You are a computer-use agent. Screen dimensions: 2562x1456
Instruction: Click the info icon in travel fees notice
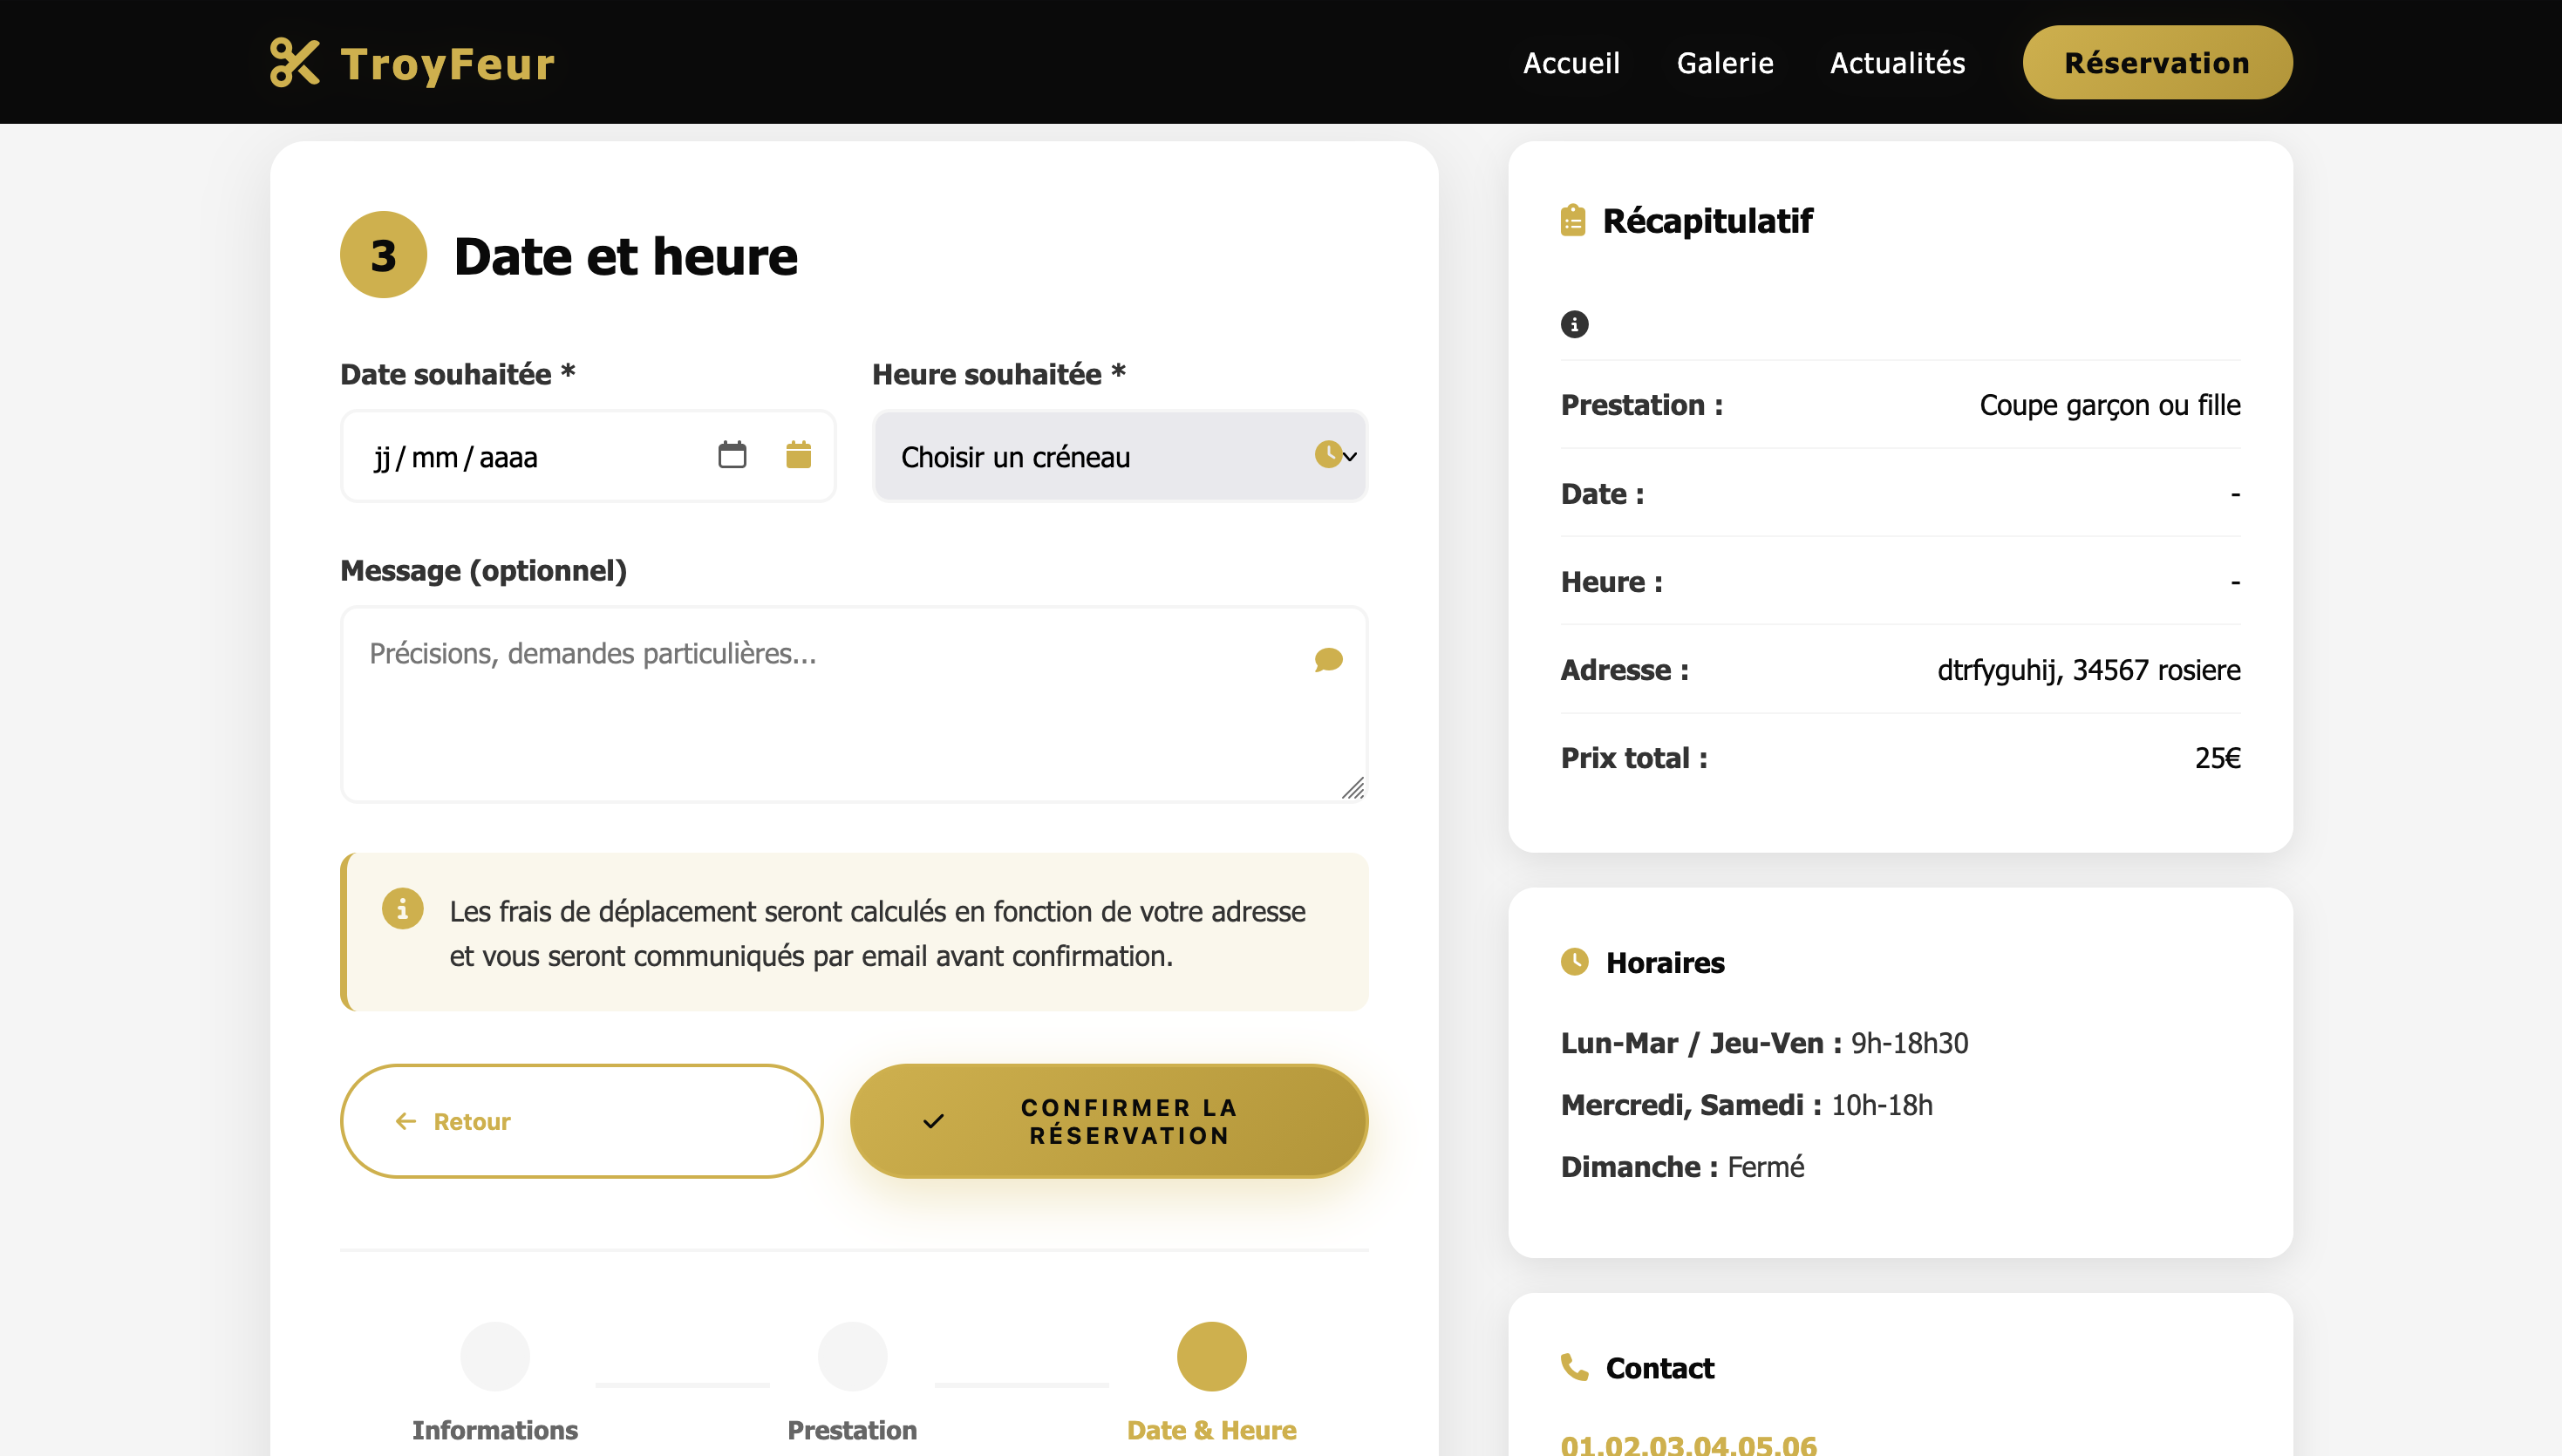[402, 909]
